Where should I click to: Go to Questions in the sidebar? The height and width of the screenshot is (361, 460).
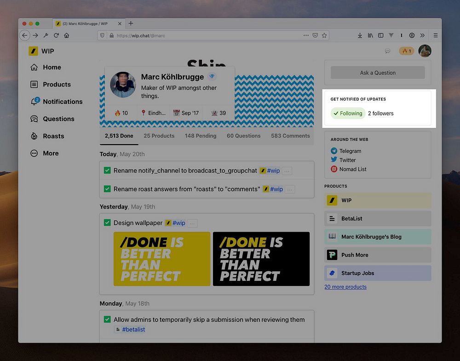point(52,119)
